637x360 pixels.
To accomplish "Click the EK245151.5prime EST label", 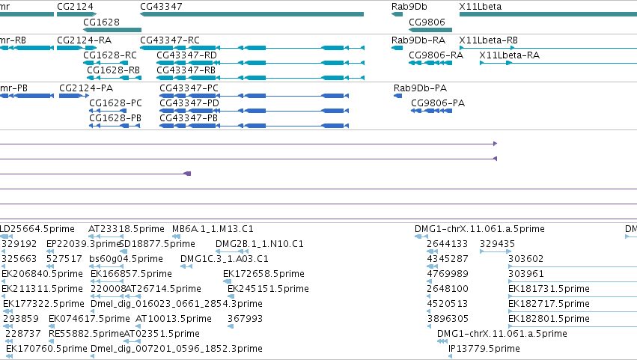I will (x=268, y=289).
